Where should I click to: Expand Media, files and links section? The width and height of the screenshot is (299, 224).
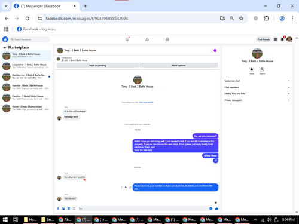pyautogui.click(x=257, y=94)
